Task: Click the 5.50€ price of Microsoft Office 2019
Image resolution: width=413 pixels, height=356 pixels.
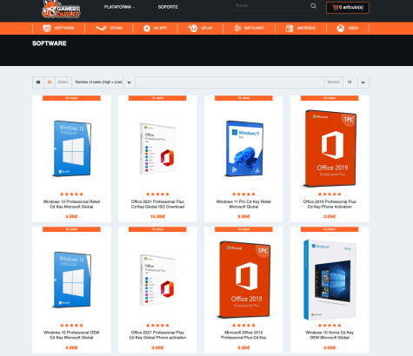Action: pos(243,347)
